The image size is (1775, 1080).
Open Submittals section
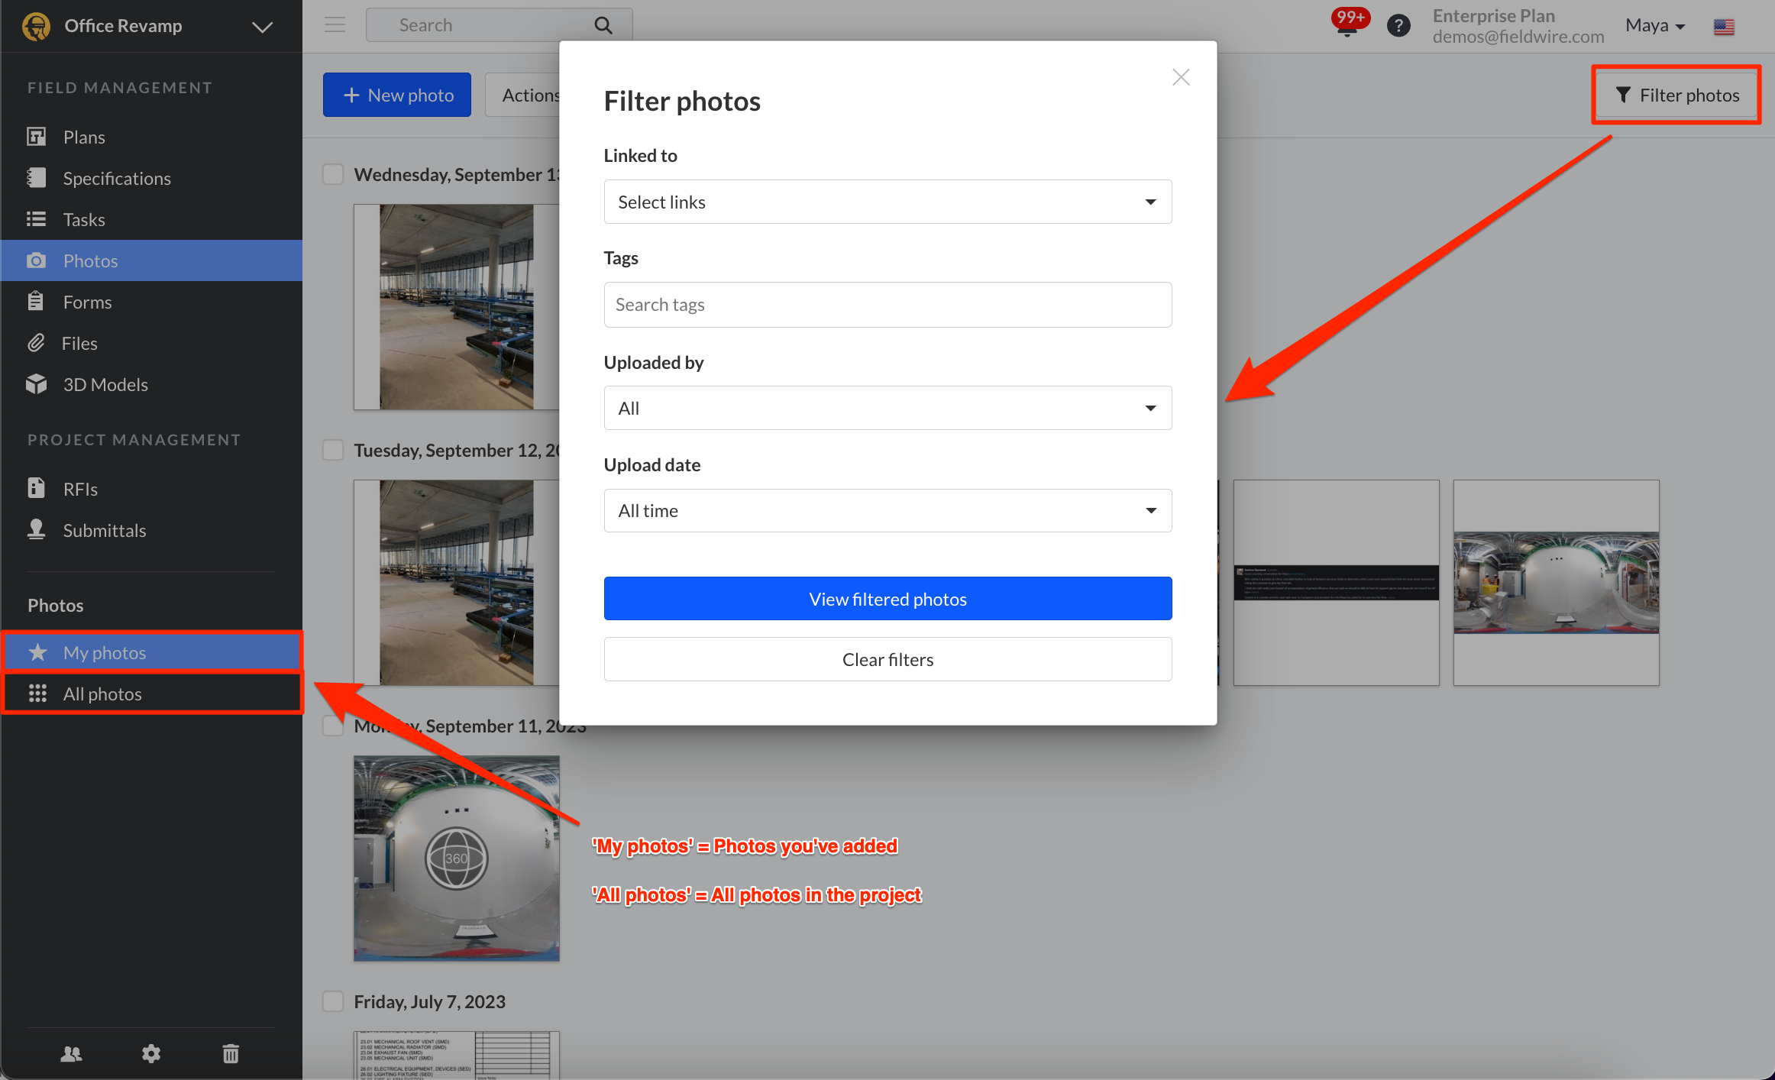pos(151,530)
